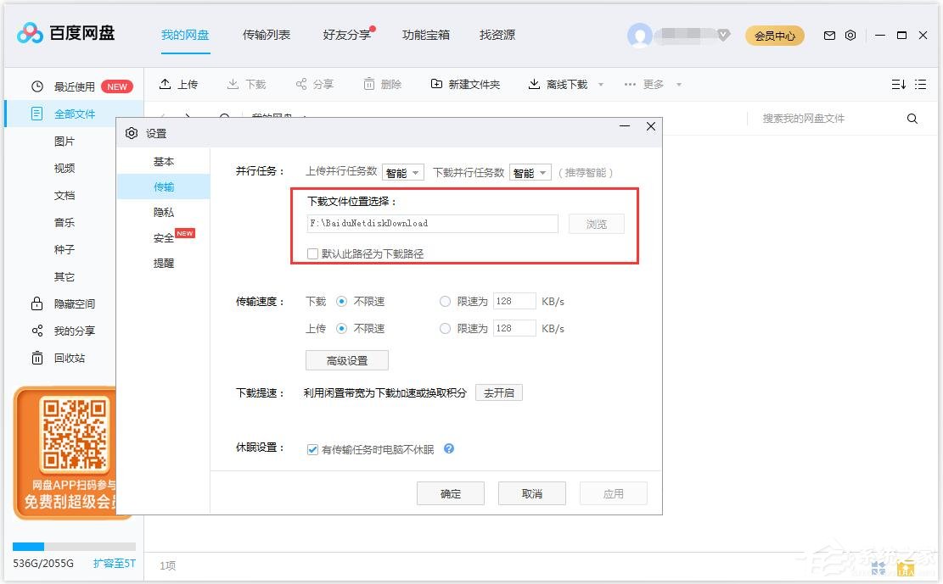Enable 默认此路径为下载路径 checkbox
Viewport: 943px width, 584px height.
pos(312,253)
